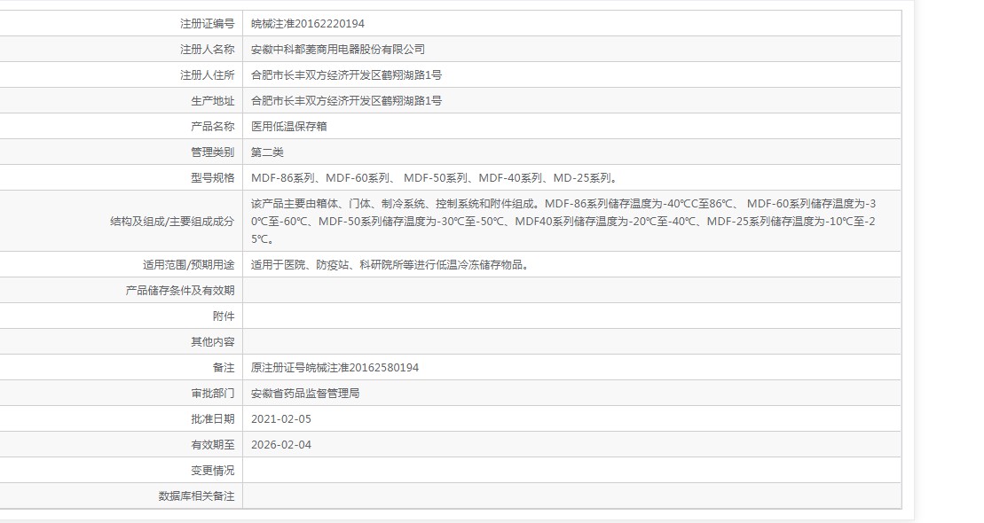Select the 批准日期 label
This screenshot has height=523, width=984.
[213, 419]
